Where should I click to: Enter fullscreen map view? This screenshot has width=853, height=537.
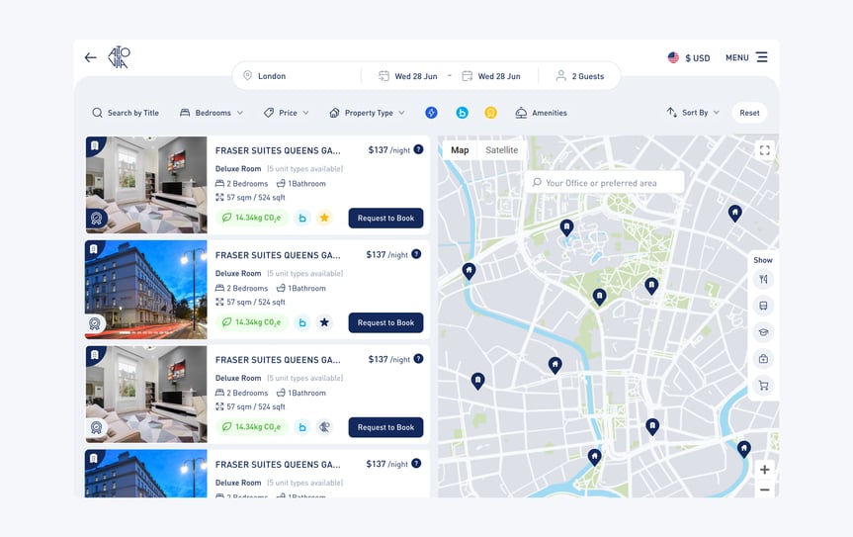click(764, 150)
